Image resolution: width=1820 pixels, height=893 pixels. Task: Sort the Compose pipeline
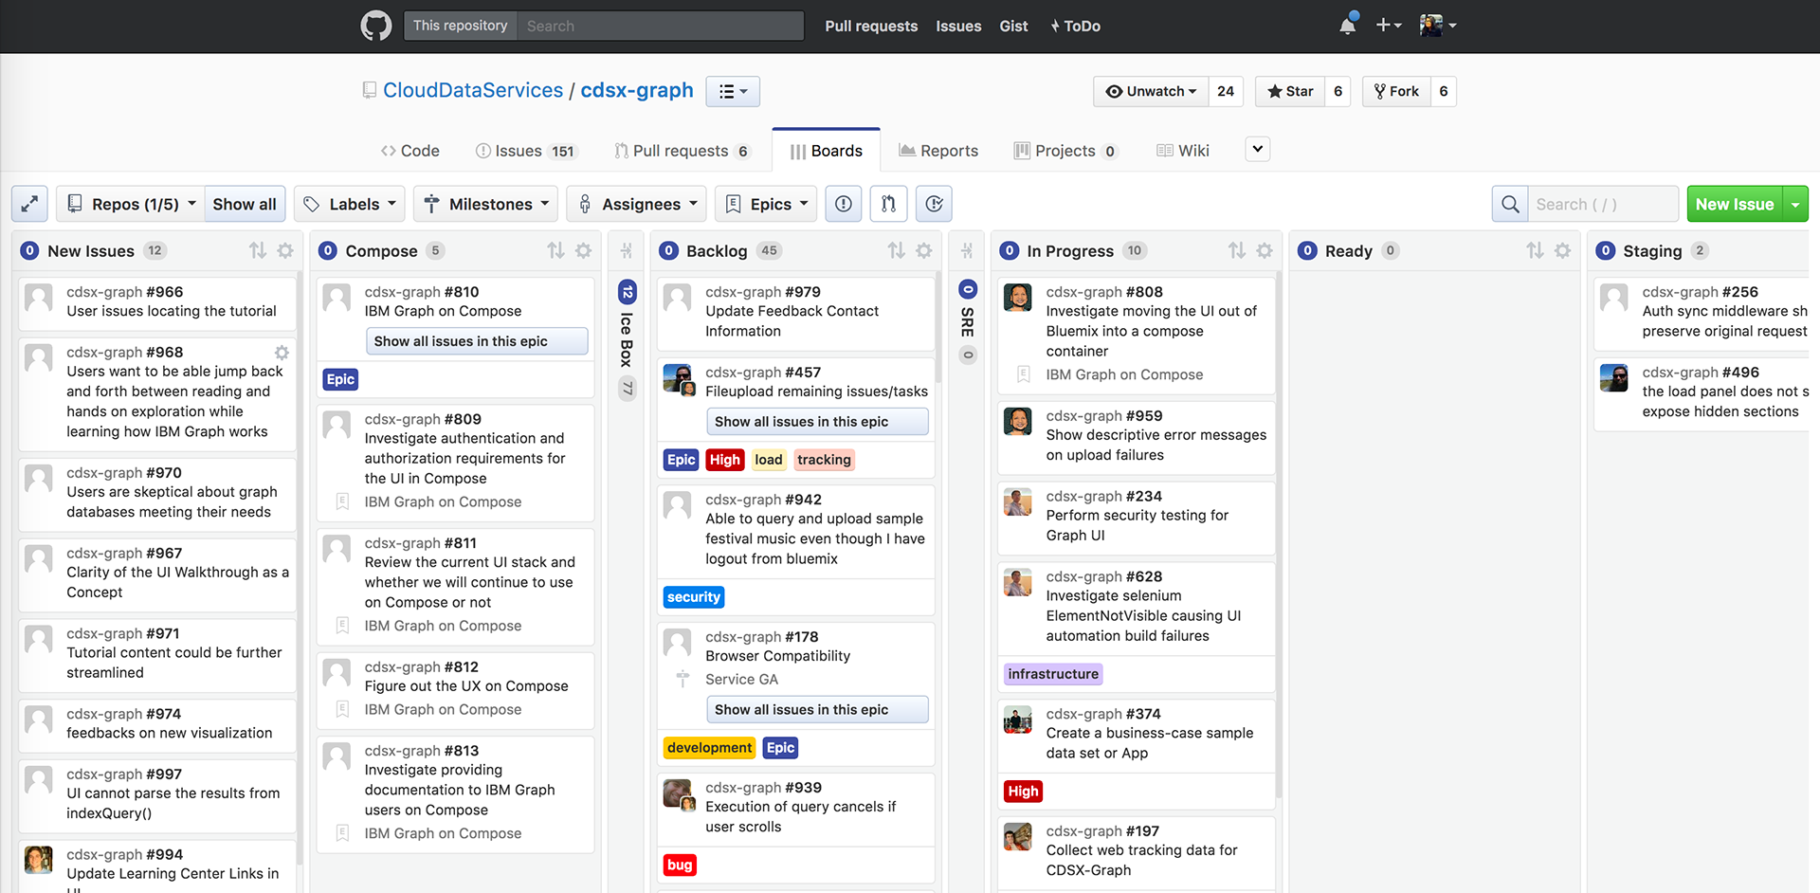click(x=556, y=250)
